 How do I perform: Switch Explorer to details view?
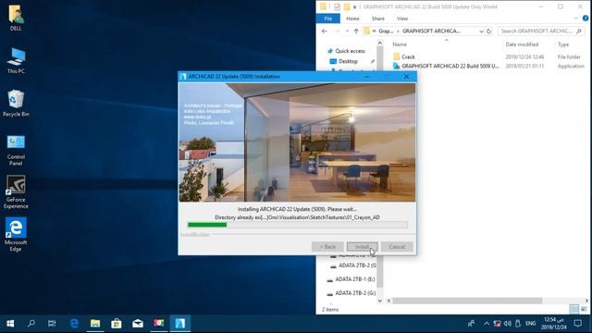(574, 309)
